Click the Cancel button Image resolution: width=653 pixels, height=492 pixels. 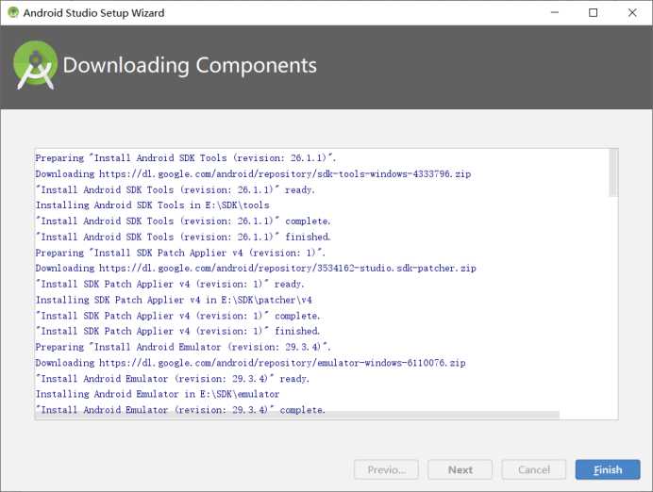coord(534,469)
